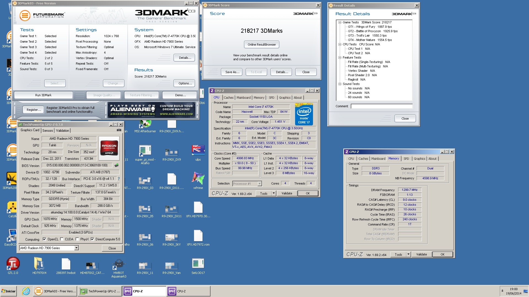Click the clock in the system tray
529x297 pixels.
click(x=514, y=291)
